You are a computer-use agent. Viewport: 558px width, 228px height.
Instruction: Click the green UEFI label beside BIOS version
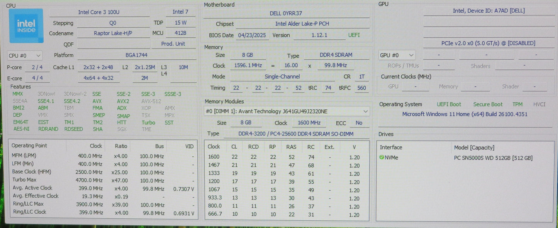coord(354,35)
